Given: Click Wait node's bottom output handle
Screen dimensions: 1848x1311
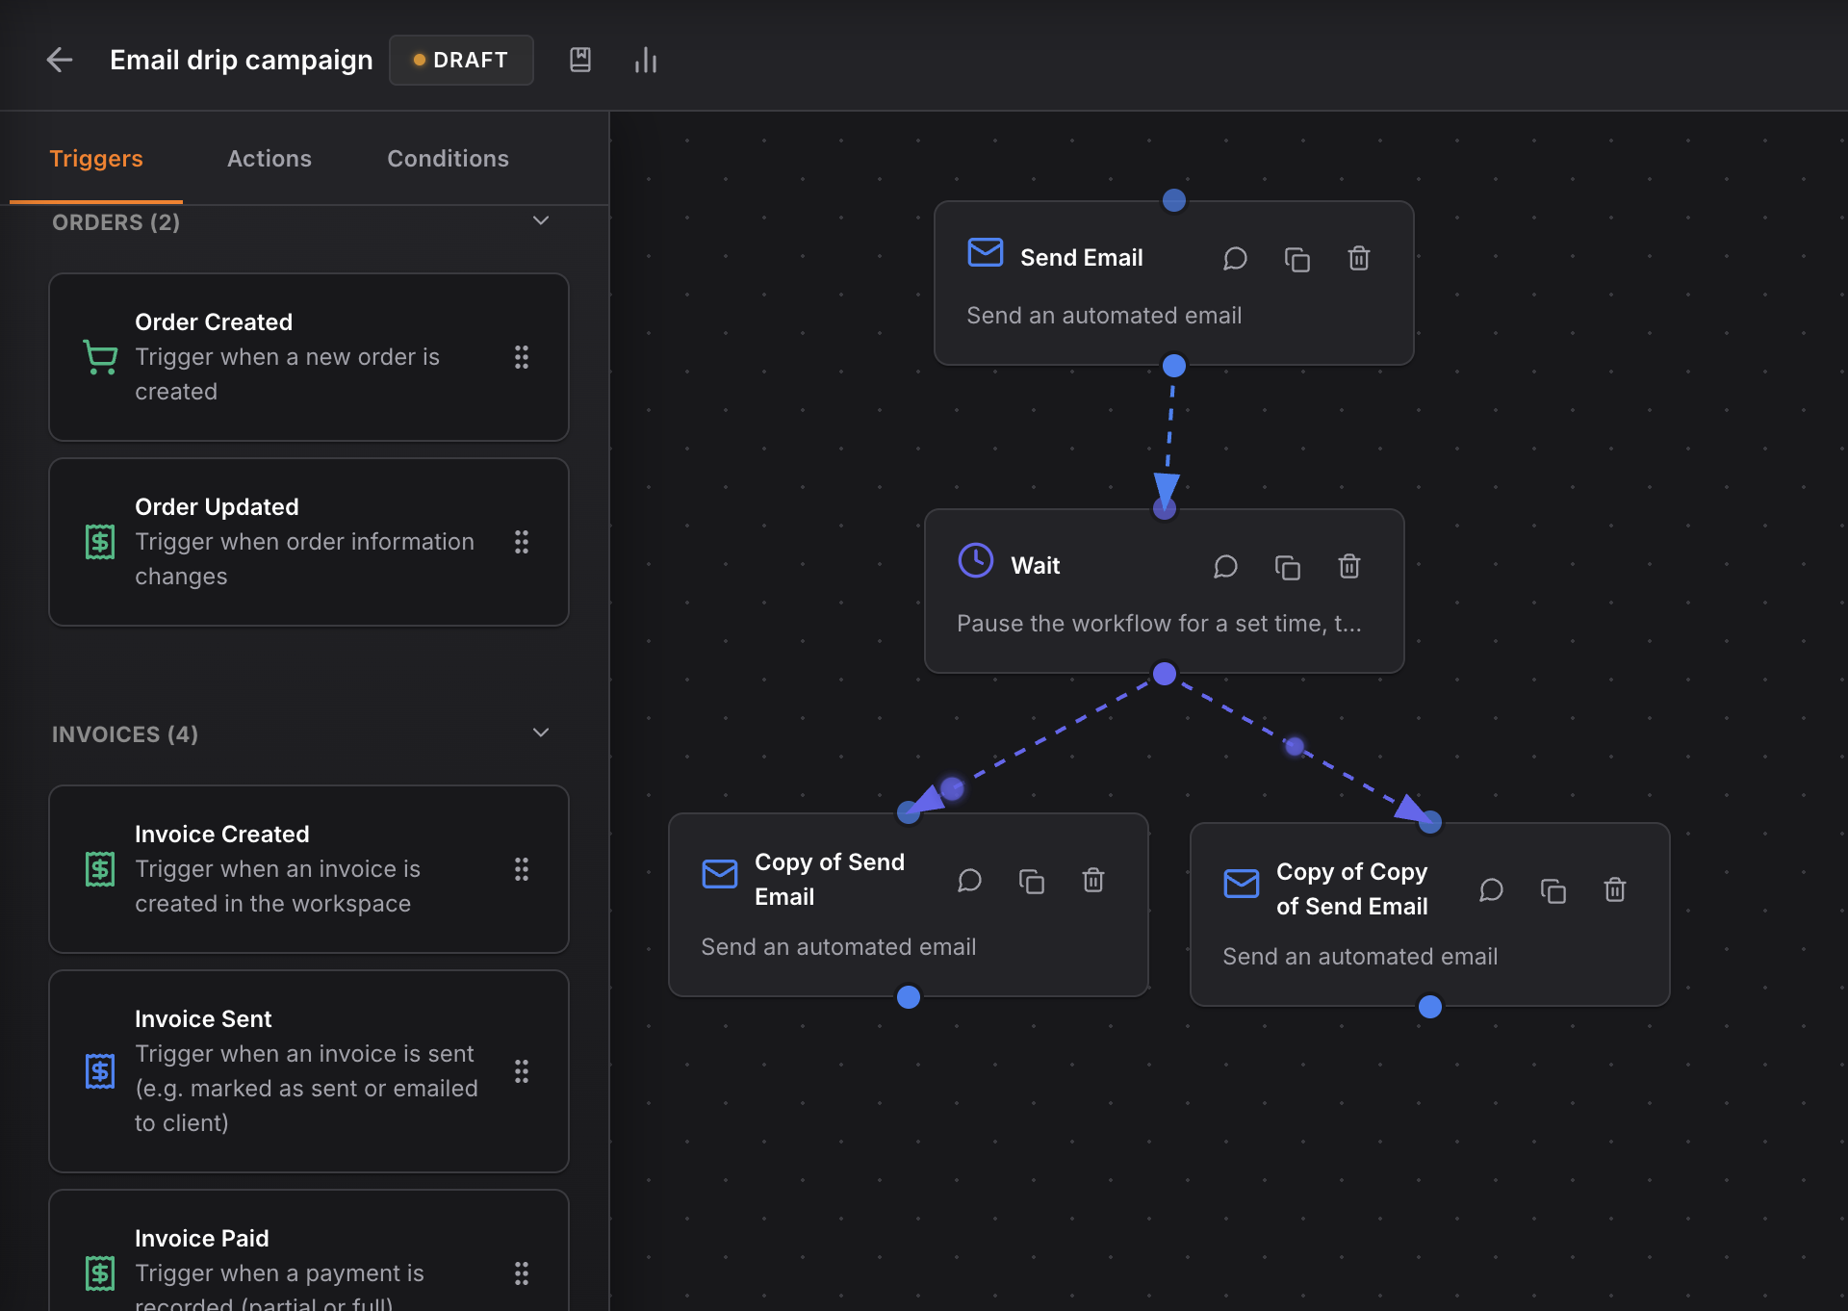Looking at the screenshot, I should [x=1165, y=674].
